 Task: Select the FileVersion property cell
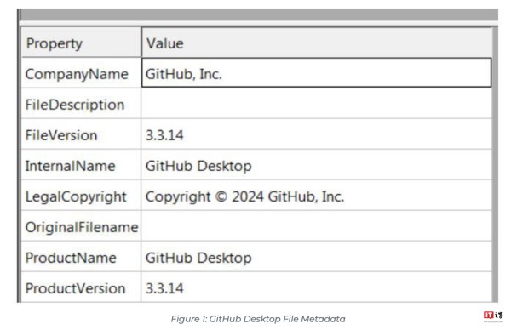(81, 134)
